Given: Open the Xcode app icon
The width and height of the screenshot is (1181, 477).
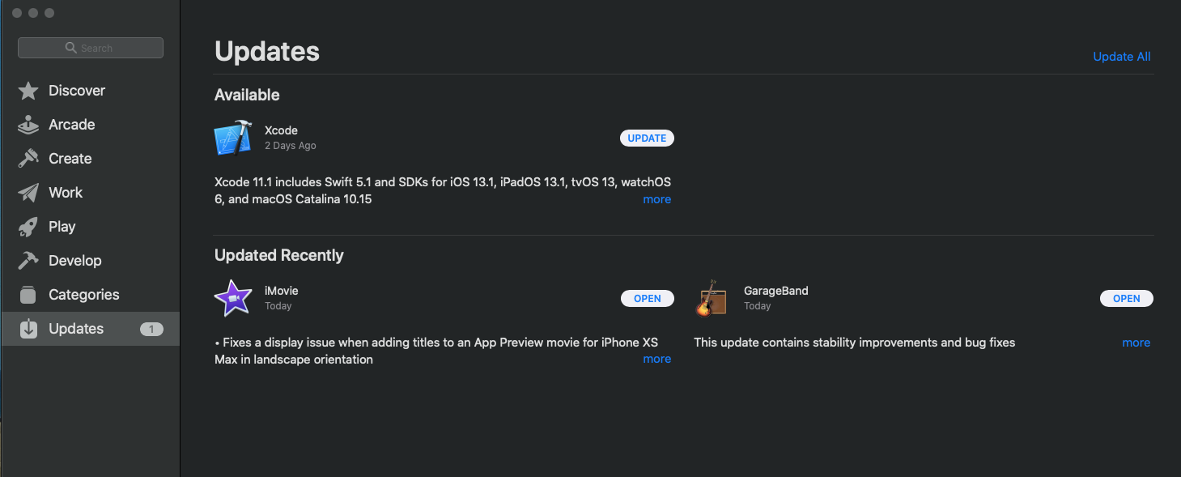Looking at the screenshot, I should pos(234,138).
